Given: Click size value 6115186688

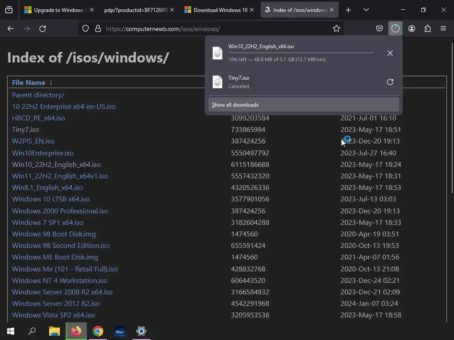Looking at the screenshot, I should (250, 165).
